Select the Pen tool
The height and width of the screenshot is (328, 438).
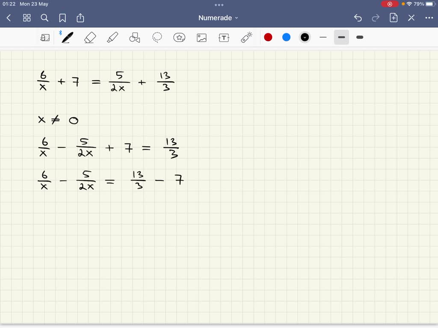(x=66, y=37)
